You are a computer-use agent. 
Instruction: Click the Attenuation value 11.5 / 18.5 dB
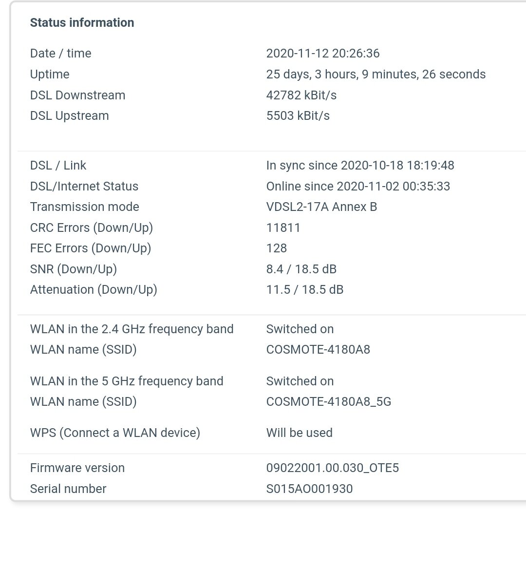[x=305, y=289]
